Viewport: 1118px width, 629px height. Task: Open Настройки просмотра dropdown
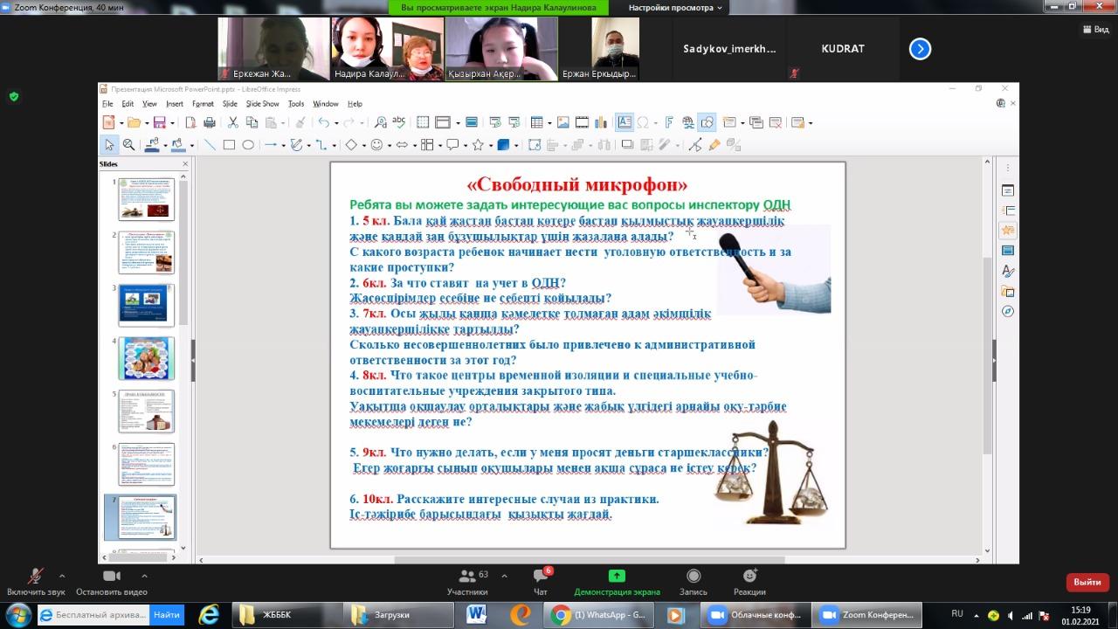click(675, 8)
